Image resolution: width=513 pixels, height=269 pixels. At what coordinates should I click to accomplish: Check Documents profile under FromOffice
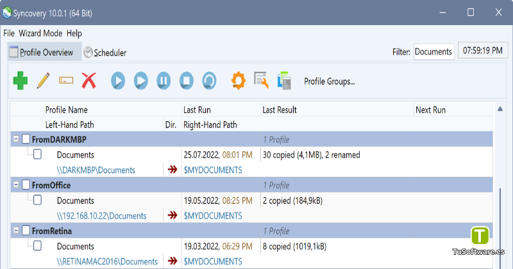pyautogui.click(x=38, y=200)
